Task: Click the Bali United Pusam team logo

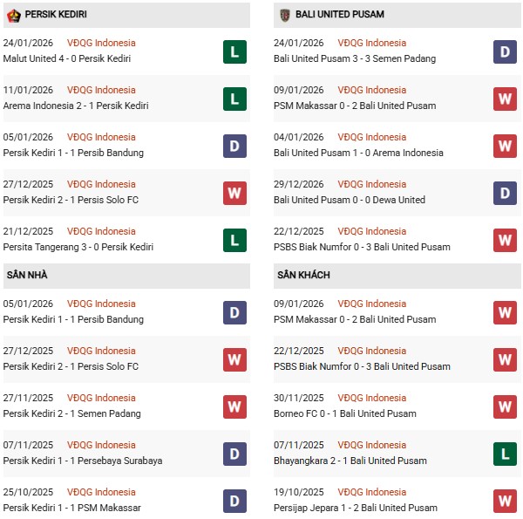Action: point(284,15)
